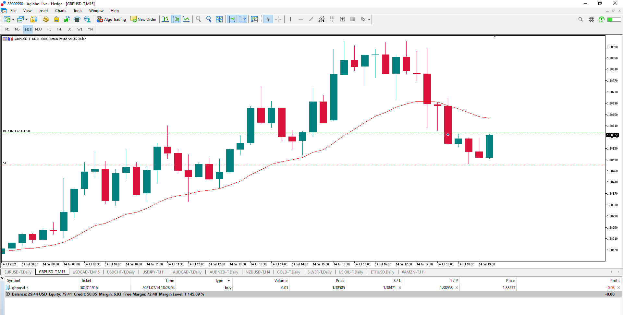Expand the arrows objects dropdown

tap(369, 19)
